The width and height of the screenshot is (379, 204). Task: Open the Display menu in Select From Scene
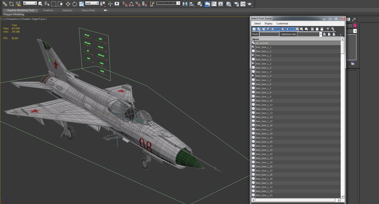[x=268, y=23]
